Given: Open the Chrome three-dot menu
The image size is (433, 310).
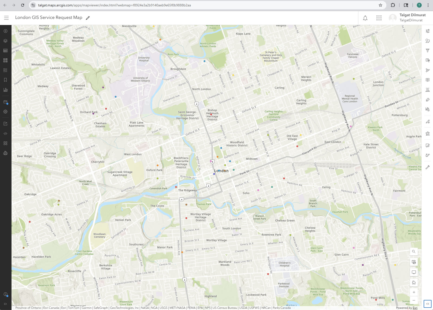Looking at the screenshot, I should (x=428, y=5).
